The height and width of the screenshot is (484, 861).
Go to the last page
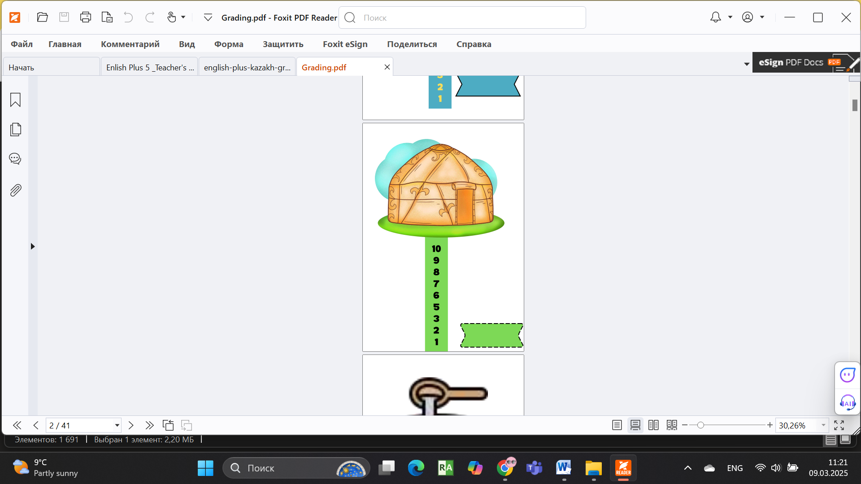tap(149, 425)
